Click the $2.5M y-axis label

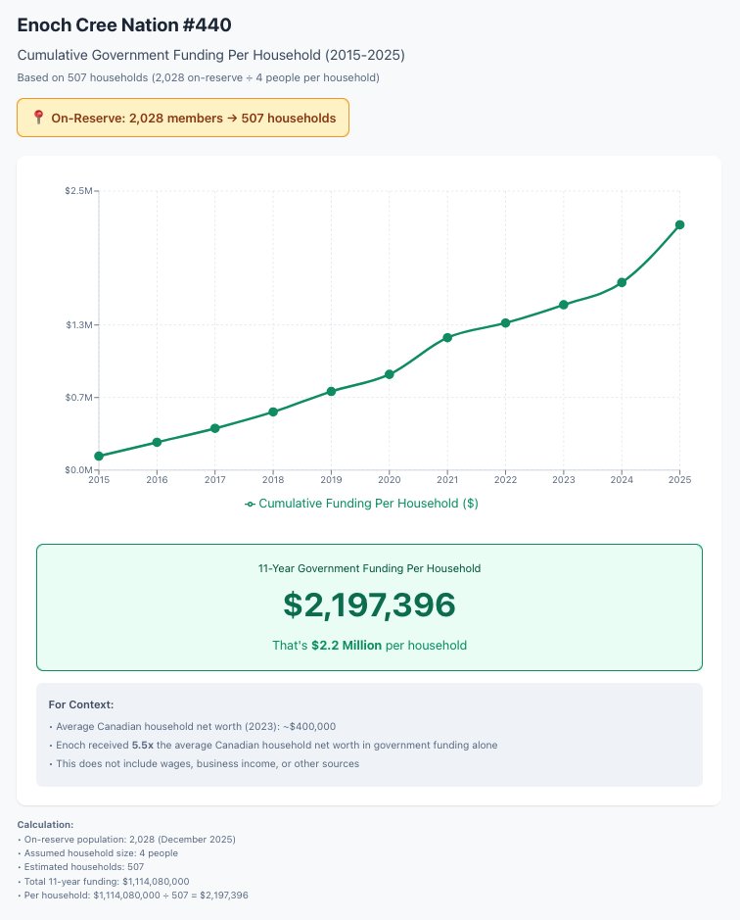[x=78, y=191]
